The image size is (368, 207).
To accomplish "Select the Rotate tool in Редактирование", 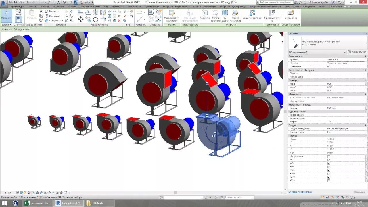I will (x=95, y=20).
